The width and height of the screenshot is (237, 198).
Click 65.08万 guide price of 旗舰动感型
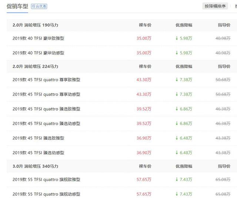(x=223, y=194)
